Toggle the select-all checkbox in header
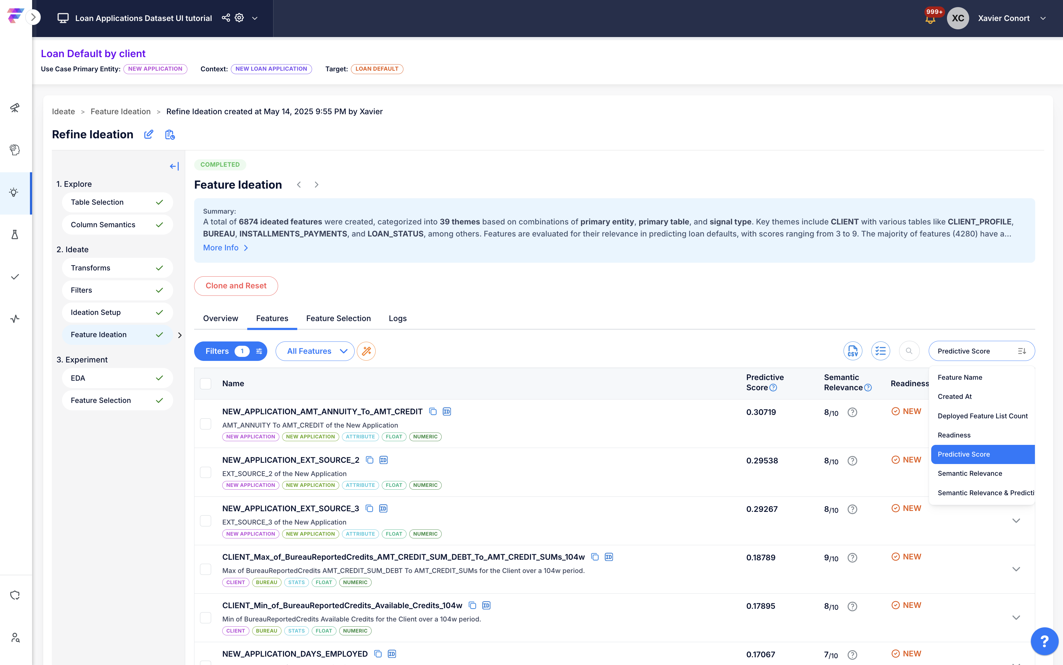Image resolution: width=1063 pixels, height=665 pixels. coord(205,383)
